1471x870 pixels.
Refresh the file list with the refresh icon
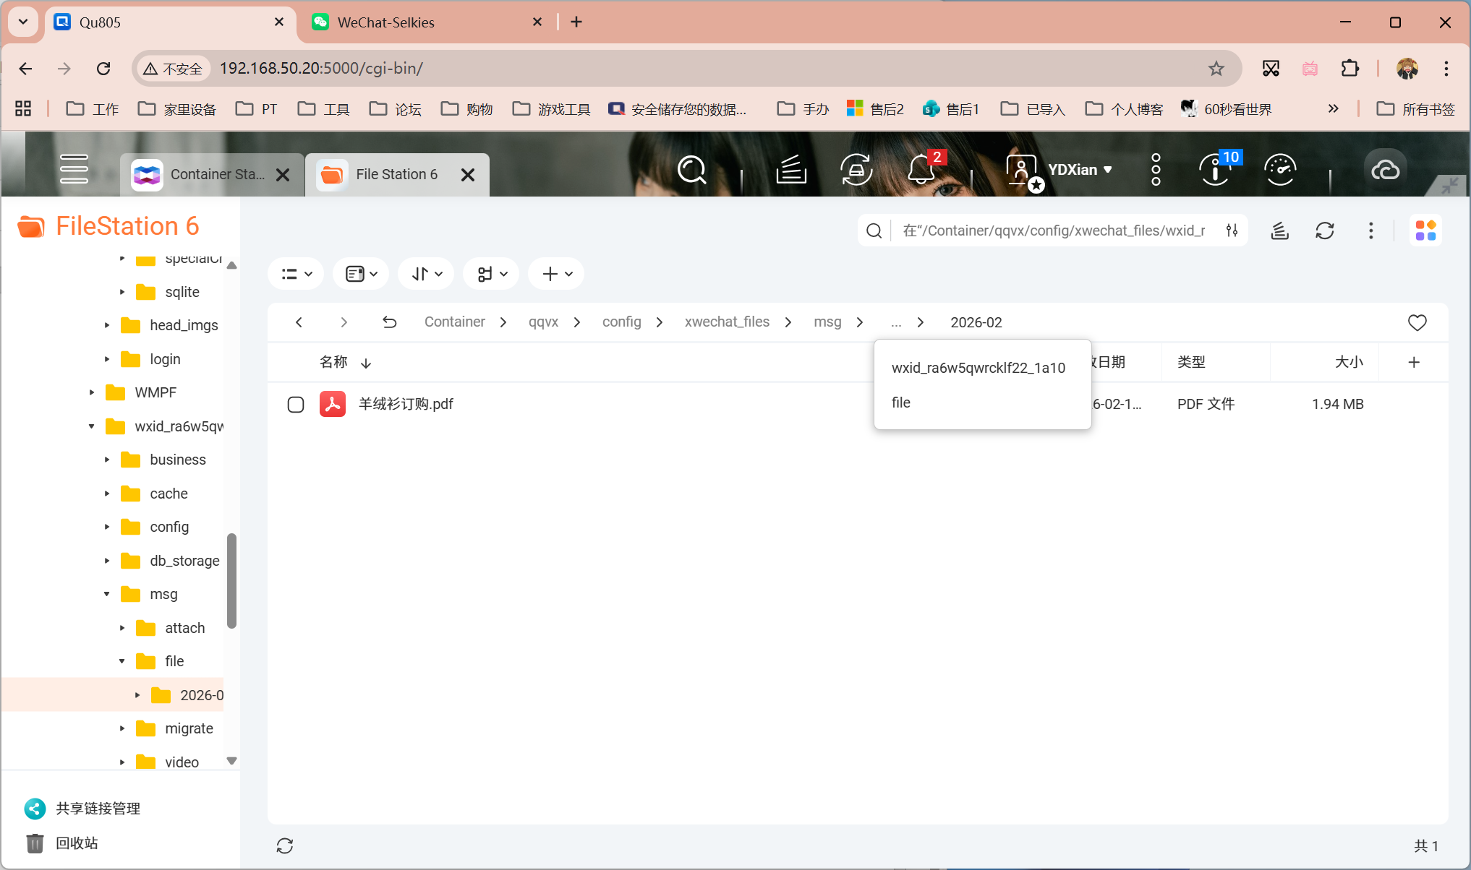[x=1325, y=230]
